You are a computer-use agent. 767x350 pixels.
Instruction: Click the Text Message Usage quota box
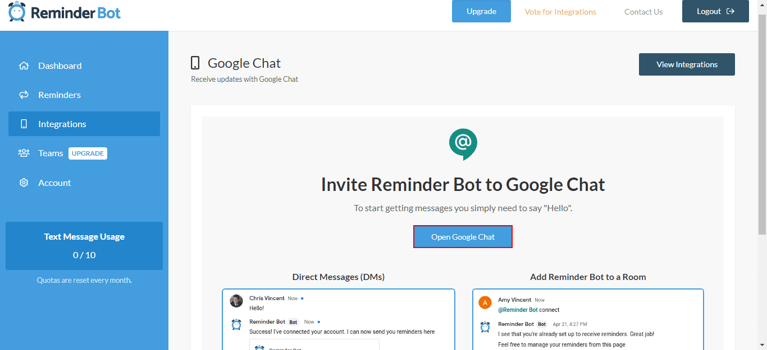point(84,246)
